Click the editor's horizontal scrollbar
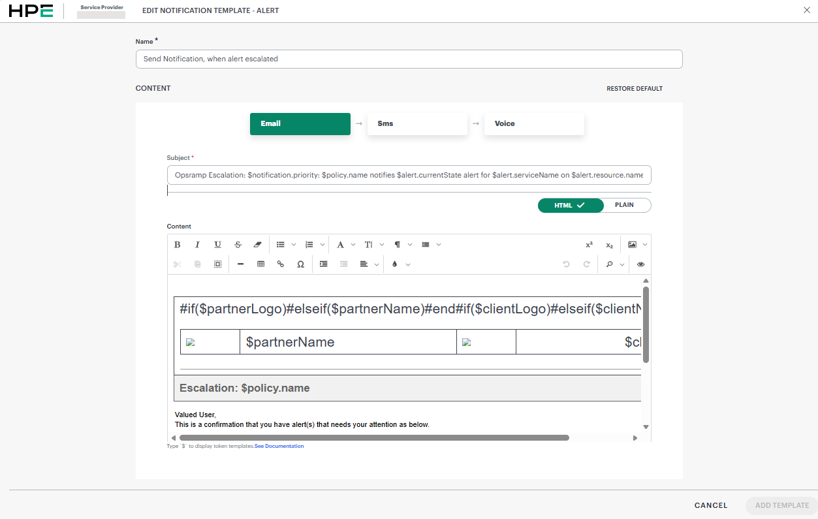 coord(374,438)
